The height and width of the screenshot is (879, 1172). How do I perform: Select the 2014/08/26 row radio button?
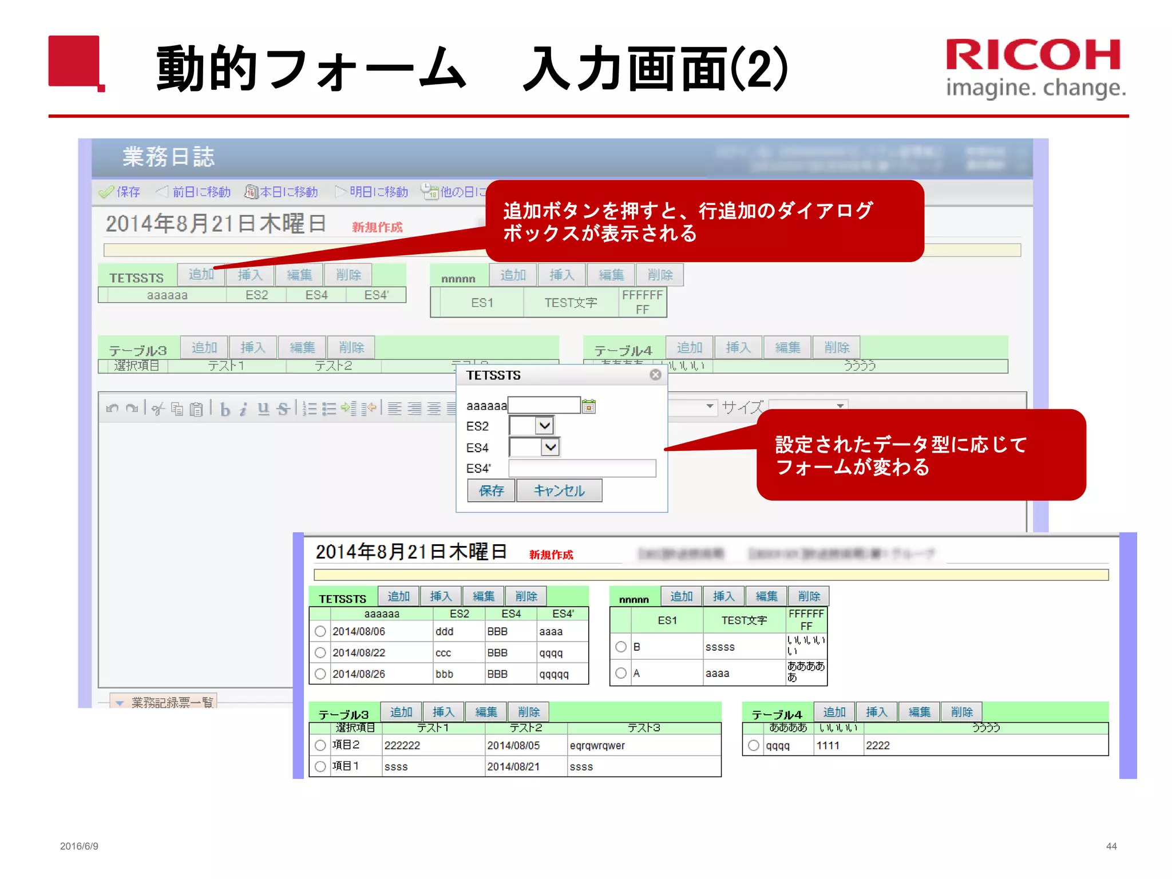click(320, 674)
